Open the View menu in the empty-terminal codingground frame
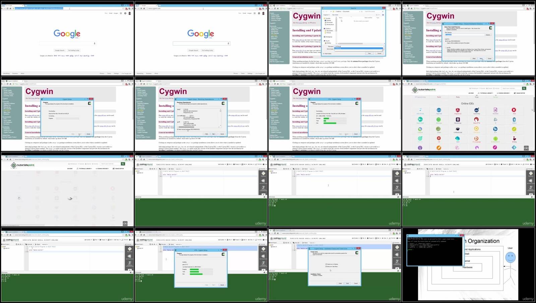Screen dimensions: 536x303 click(x=251, y=165)
